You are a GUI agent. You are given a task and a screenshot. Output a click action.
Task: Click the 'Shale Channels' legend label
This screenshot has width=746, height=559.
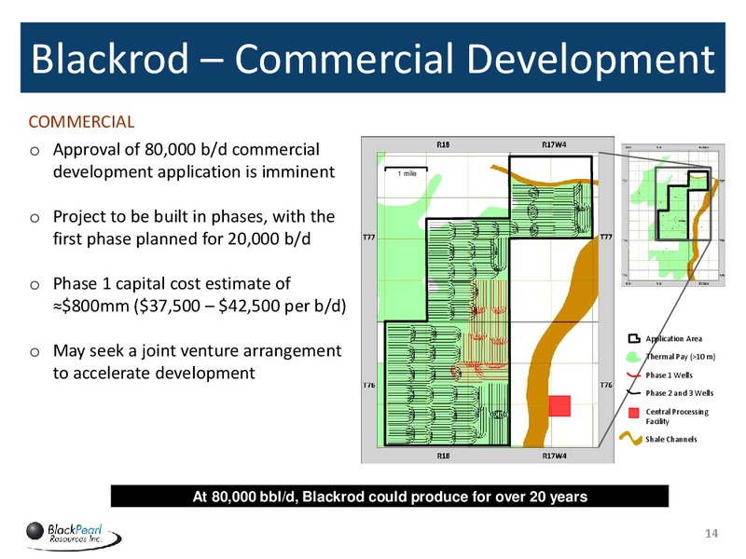(x=670, y=439)
